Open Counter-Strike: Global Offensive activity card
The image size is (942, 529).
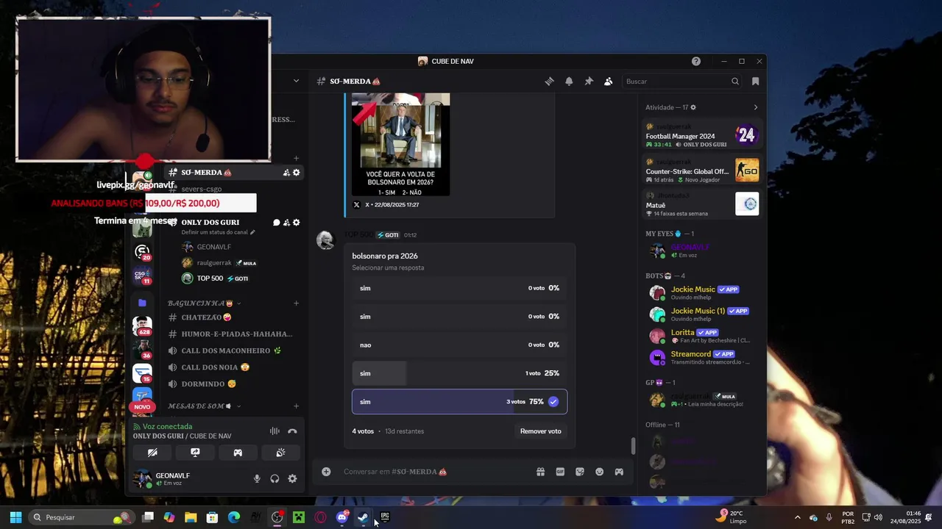click(702, 171)
